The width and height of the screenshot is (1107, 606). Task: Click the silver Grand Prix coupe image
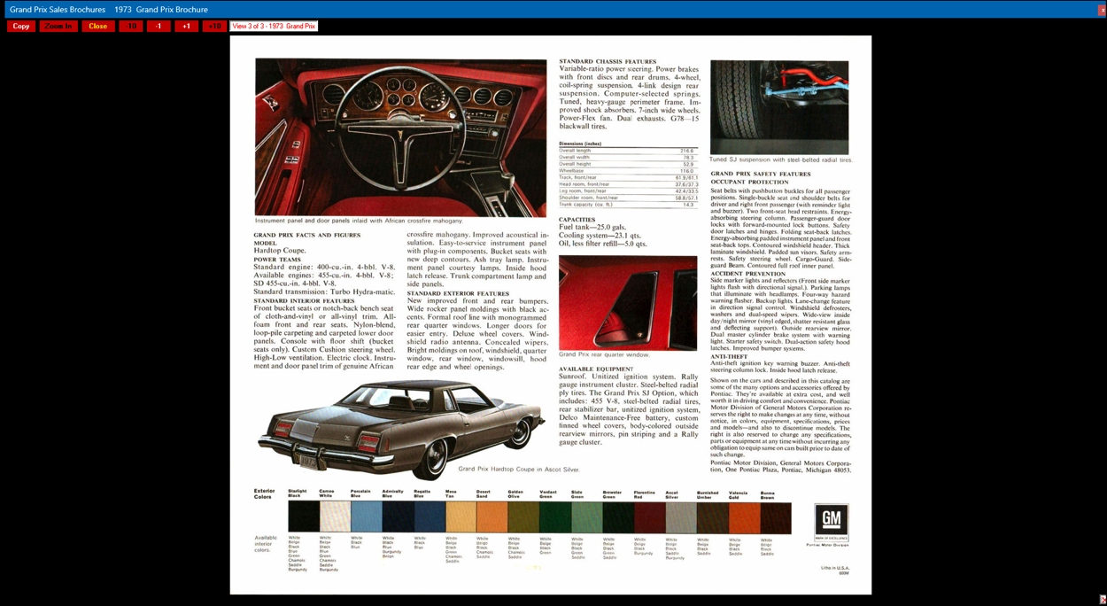coord(400,428)
